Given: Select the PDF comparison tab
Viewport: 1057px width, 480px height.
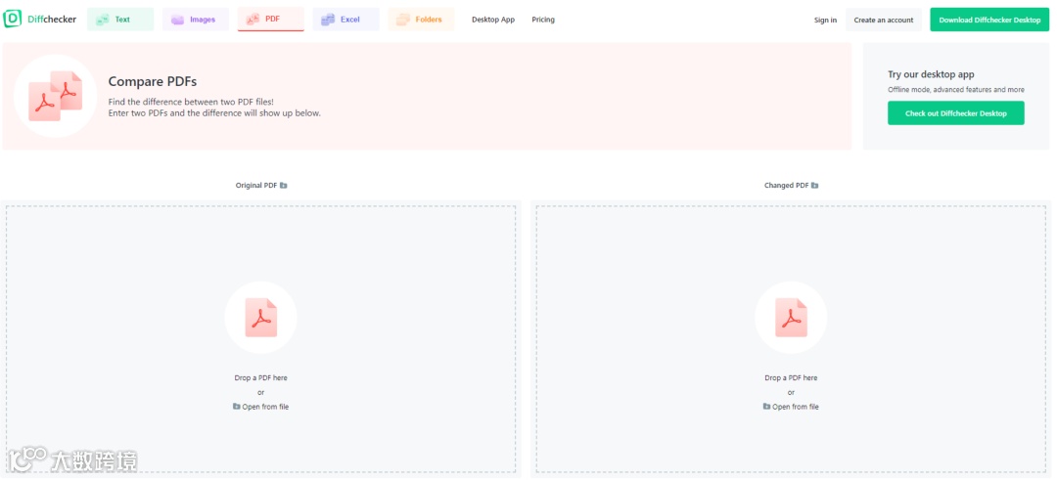Looking at the screenshot, I should 271,20.
